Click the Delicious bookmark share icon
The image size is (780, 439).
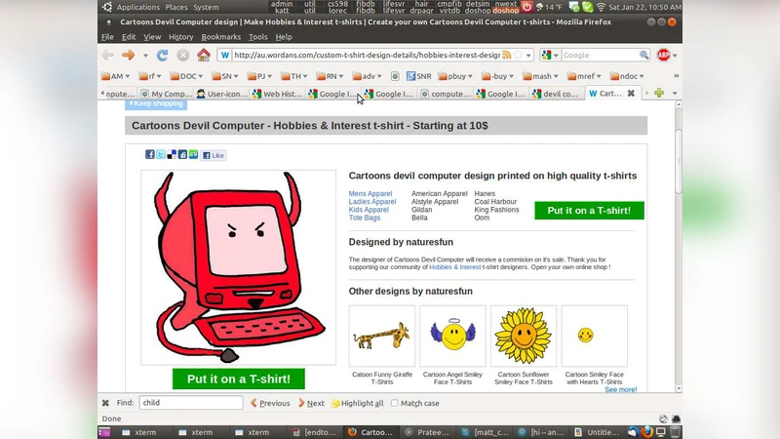[x=172, y=154]
